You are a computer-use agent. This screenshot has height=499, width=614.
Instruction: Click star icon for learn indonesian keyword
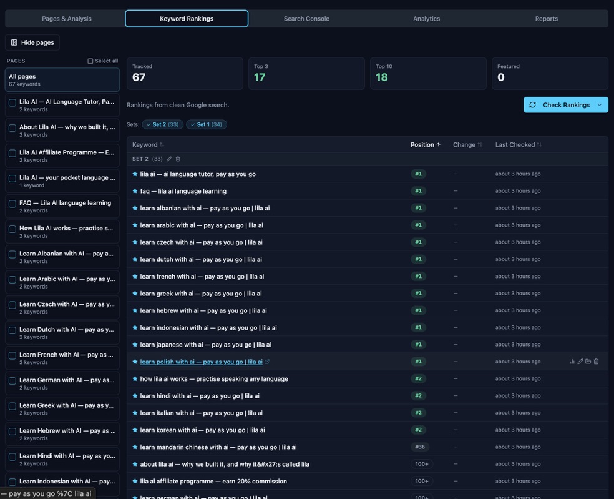pos(135,328)
